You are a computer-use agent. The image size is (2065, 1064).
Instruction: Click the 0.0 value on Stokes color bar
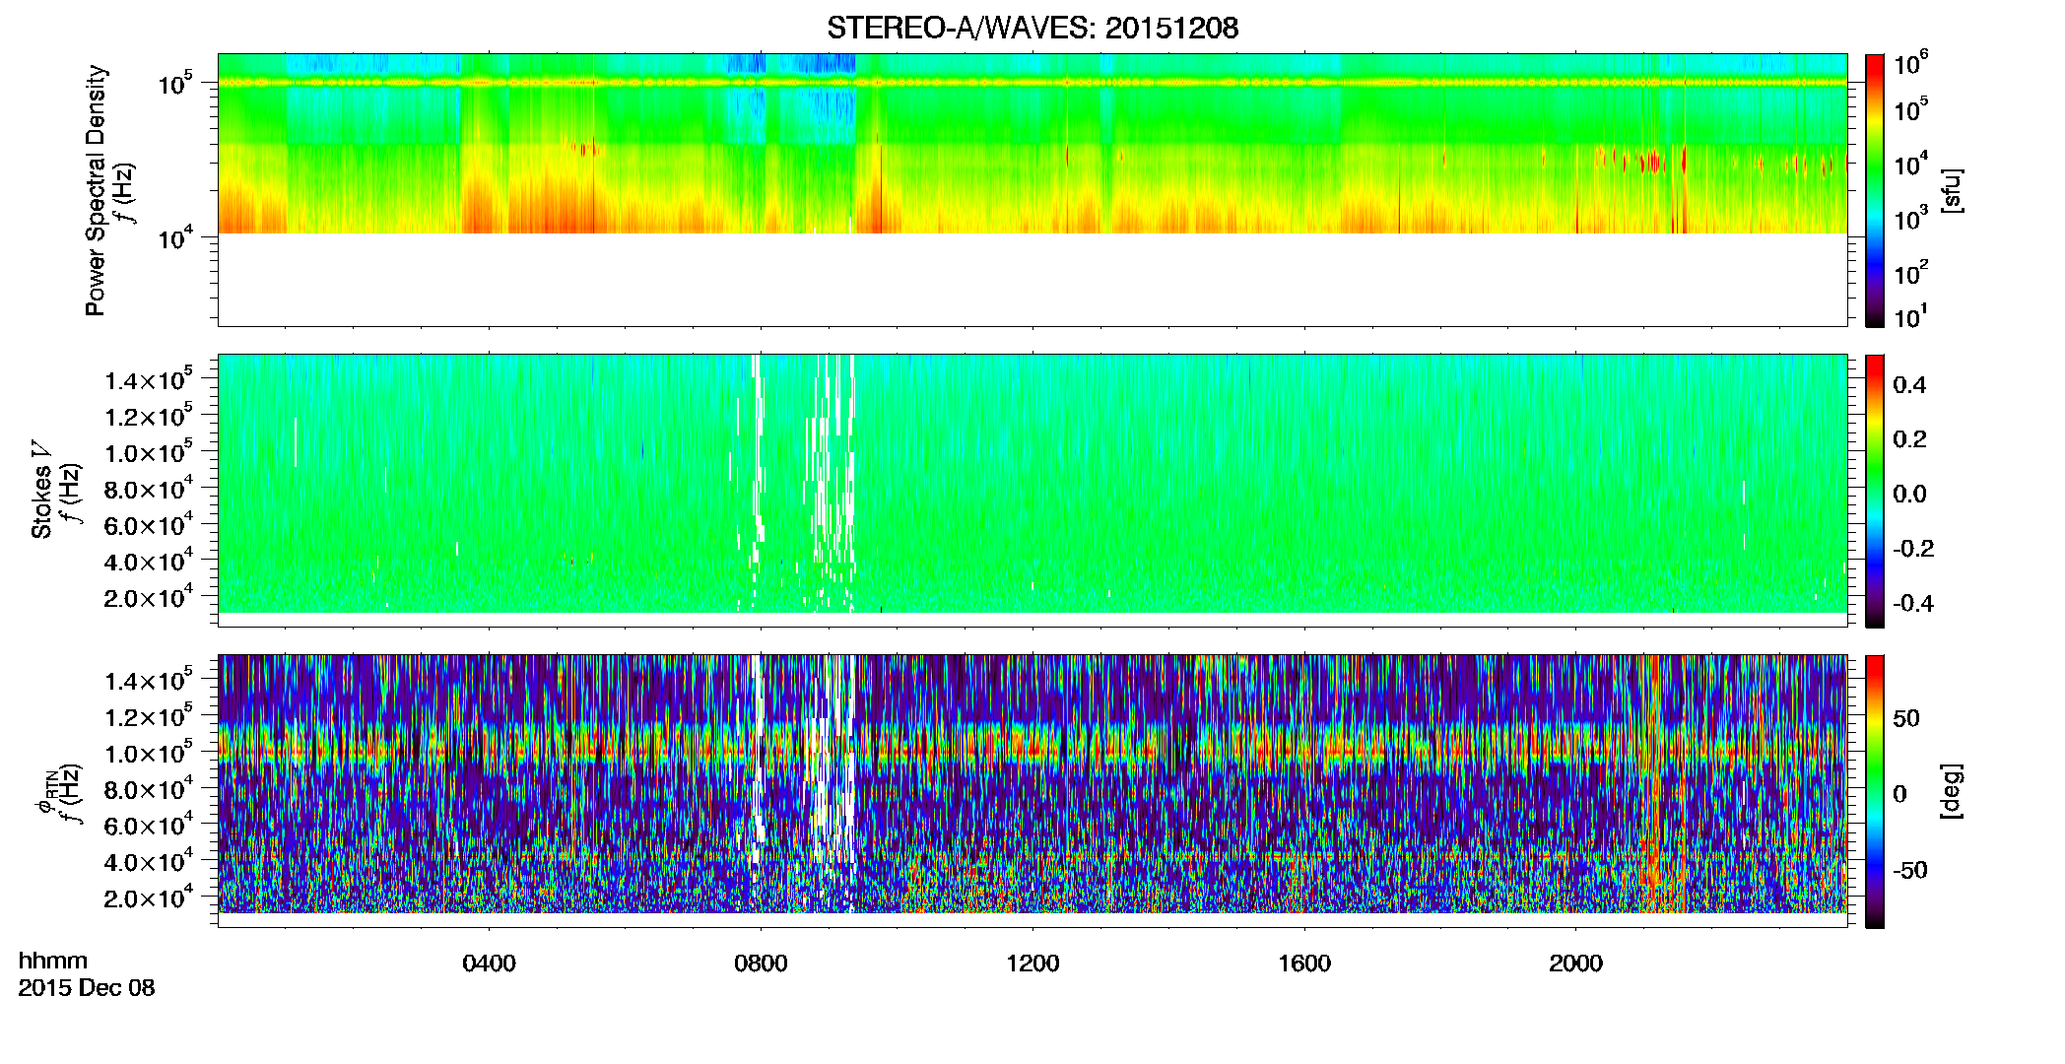pyautogui.click(x=1909, y=495)
